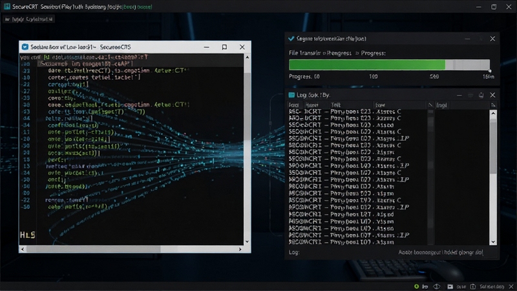The image size is (517, 291).
Task: Click the first column header in the Log table
Action: pyautogui.click(x=295, y=105)
